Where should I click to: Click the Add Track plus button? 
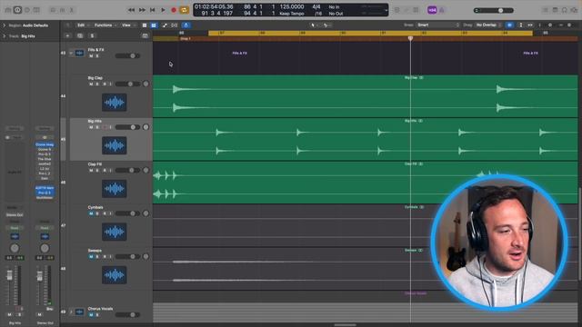(67, 36)
